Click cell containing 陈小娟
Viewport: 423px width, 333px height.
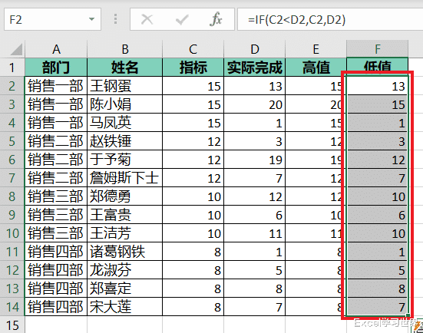click(x=124, y=104)
